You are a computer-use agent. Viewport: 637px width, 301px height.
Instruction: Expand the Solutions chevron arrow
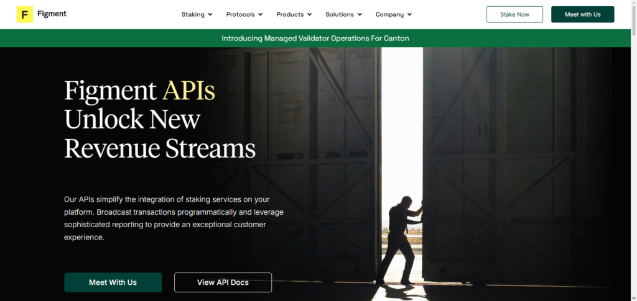(x=360, y=14)
